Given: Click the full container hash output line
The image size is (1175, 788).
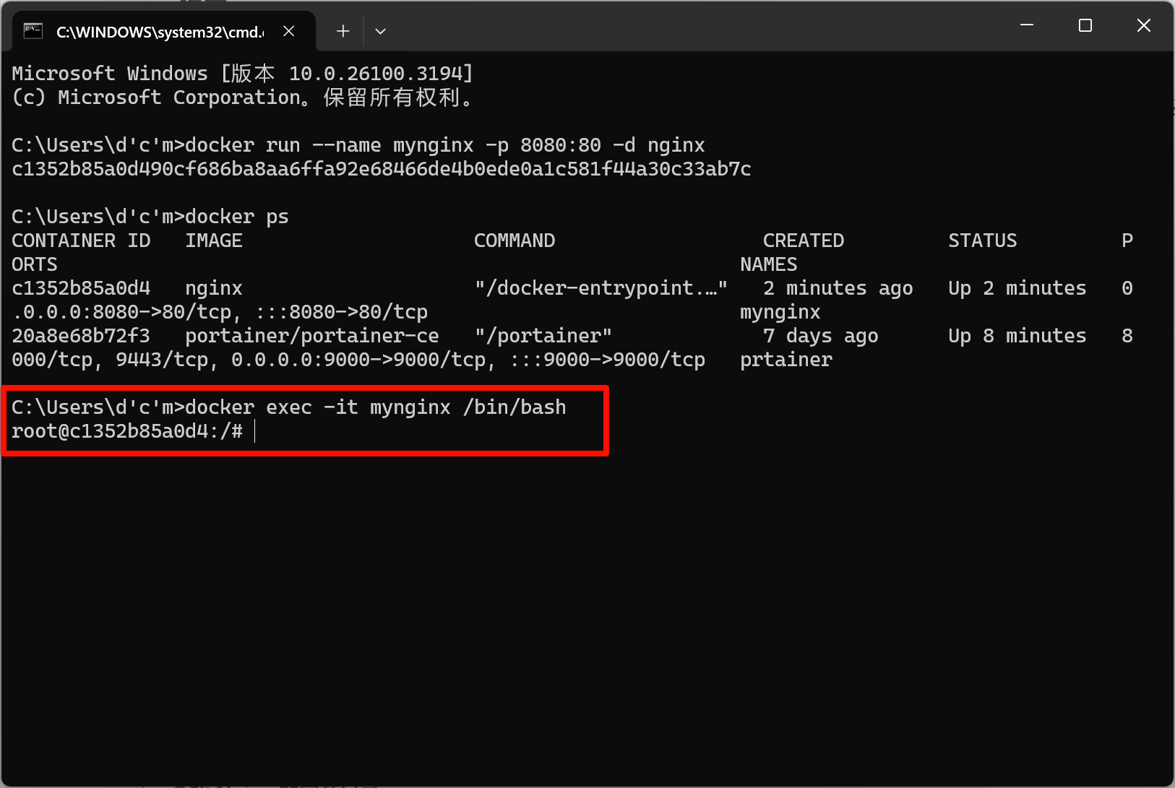Looking at the screenshot, I should click(381, 169).
